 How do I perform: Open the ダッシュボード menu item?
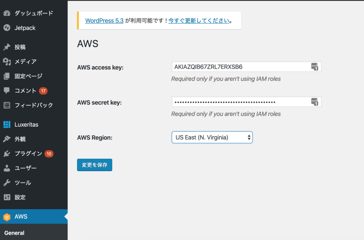(x=34, y=13)
